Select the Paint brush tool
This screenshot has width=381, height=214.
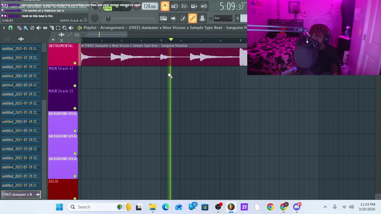pyautogui.click(x=26, y=28)
